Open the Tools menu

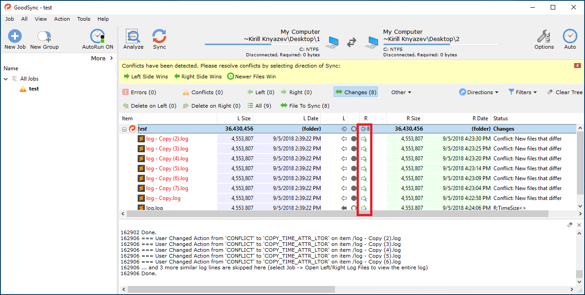click(x=84, y=19)
